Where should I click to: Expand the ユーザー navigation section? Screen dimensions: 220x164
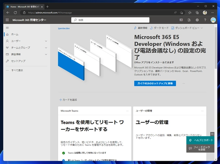46,41
